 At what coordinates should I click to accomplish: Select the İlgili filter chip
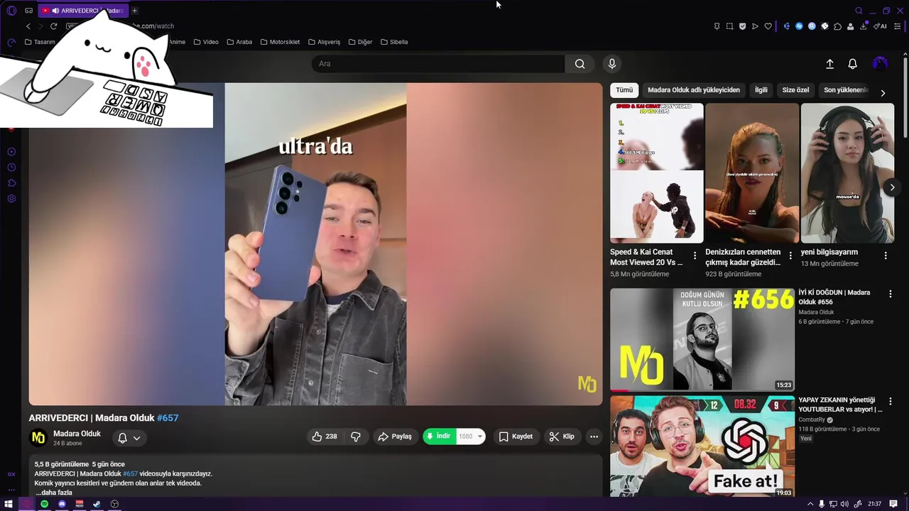pyautogui.click(x=761, y=90)
